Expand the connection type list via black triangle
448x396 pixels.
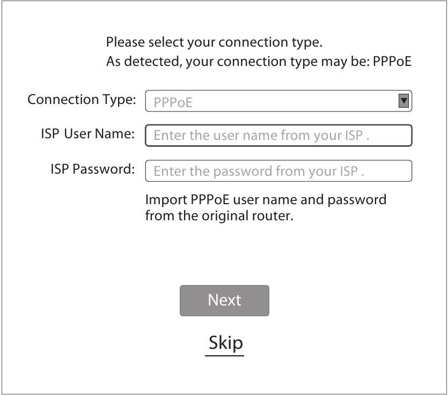(403, 100)
